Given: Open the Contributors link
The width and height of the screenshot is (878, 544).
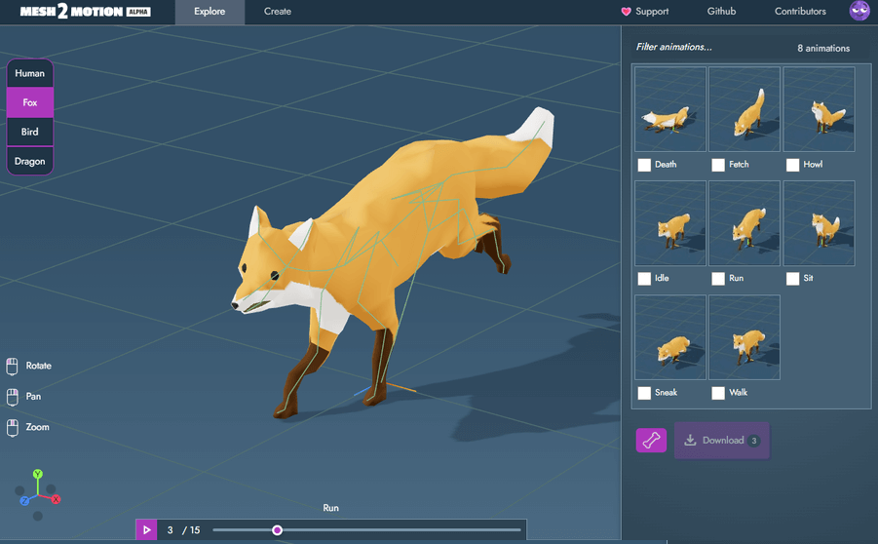Looking at the screenshot, I should click(x=800, y=12).
